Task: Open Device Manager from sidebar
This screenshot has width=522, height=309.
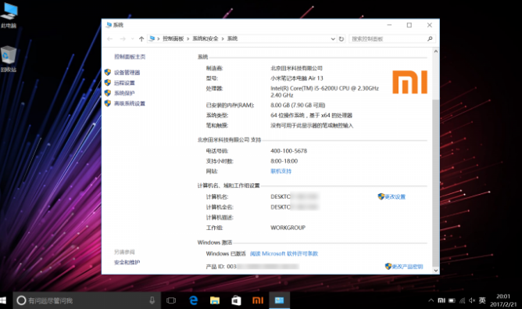Action: pyautogui.click(x=127, y=72)
